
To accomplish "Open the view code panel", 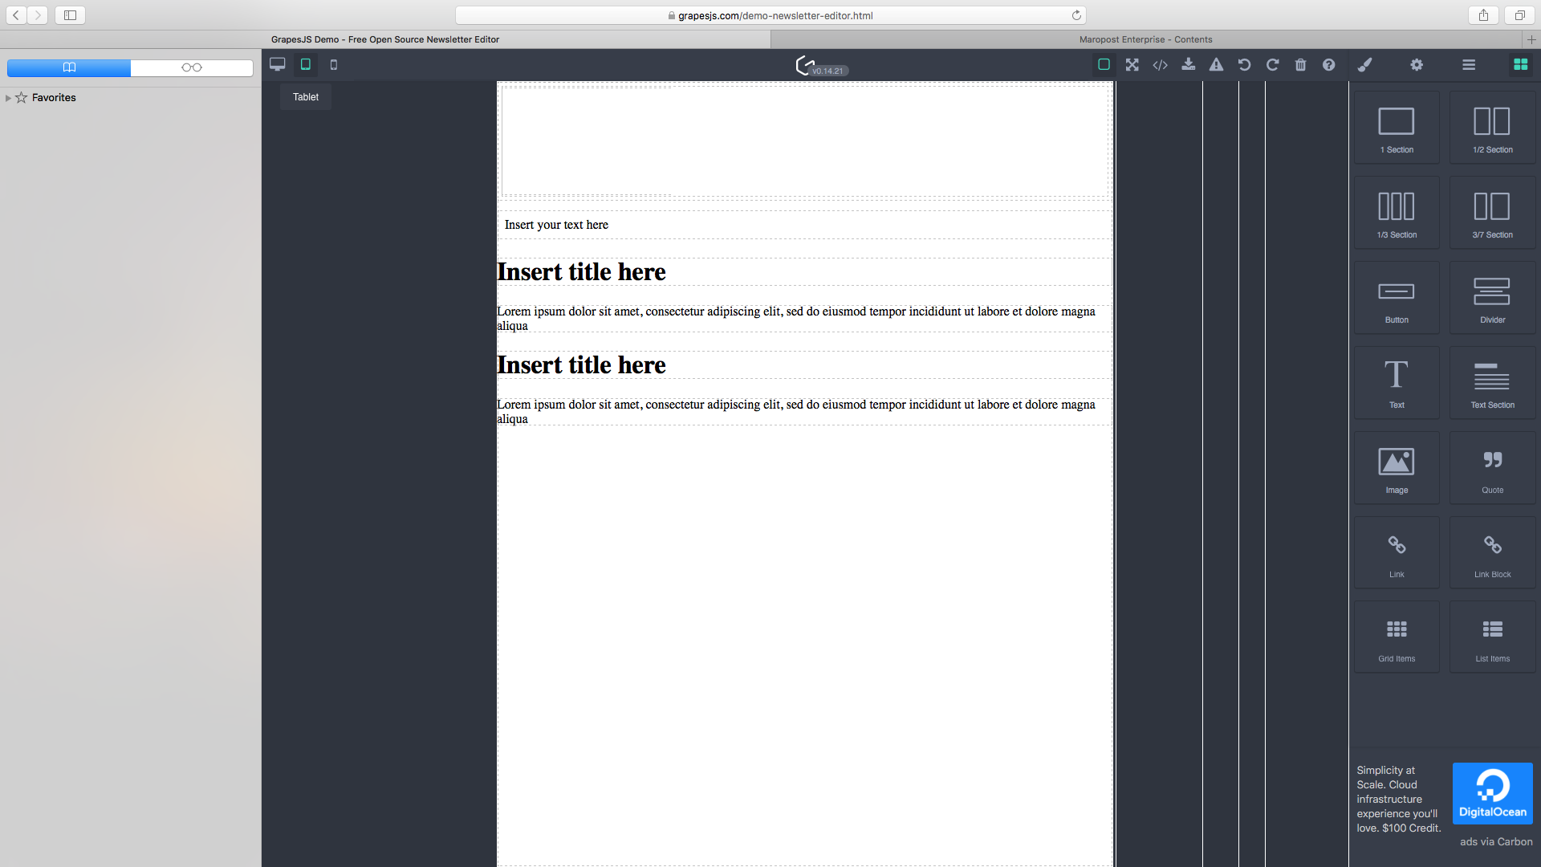I will [1160, 65].
